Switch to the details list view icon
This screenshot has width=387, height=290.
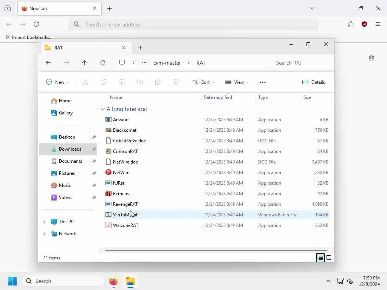(320, 258)
